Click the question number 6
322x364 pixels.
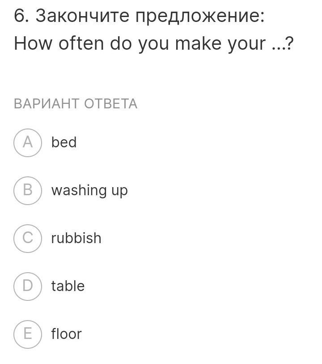point(19,17)
